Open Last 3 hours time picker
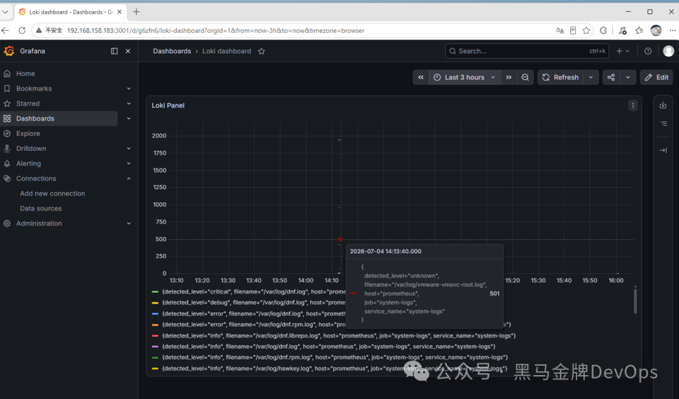Screen dimensions: 679x399 [x=465, y=77]
